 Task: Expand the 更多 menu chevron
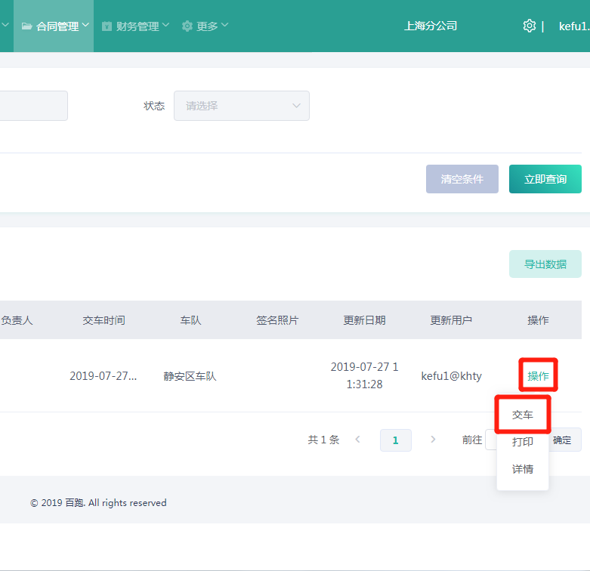pyautogui.click(x=224, y=26)
